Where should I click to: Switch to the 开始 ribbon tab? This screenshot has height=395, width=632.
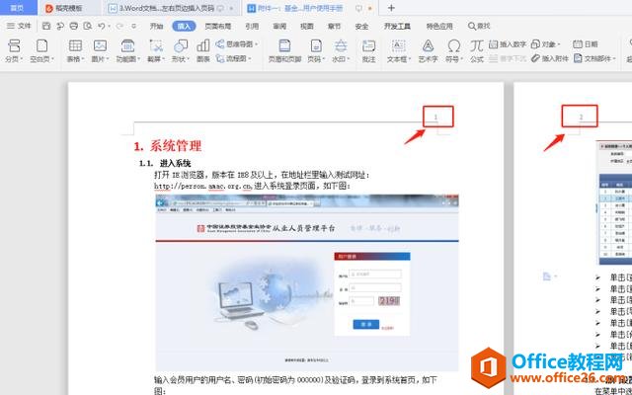point(156,27)
